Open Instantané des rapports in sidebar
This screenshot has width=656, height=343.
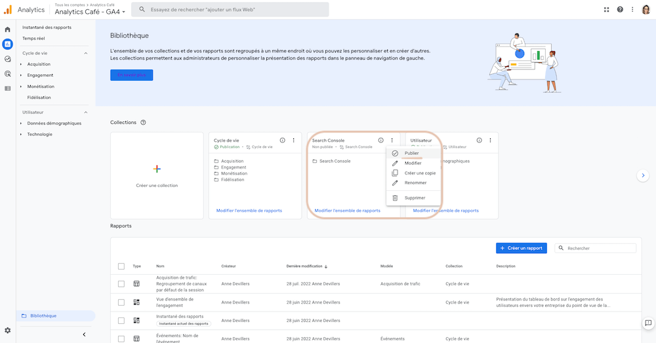tap(47, 28)
